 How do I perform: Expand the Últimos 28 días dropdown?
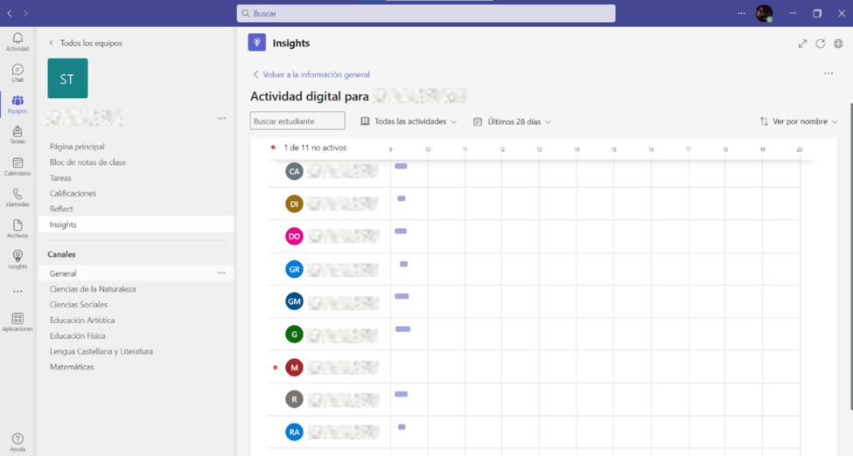click(513, 121)
